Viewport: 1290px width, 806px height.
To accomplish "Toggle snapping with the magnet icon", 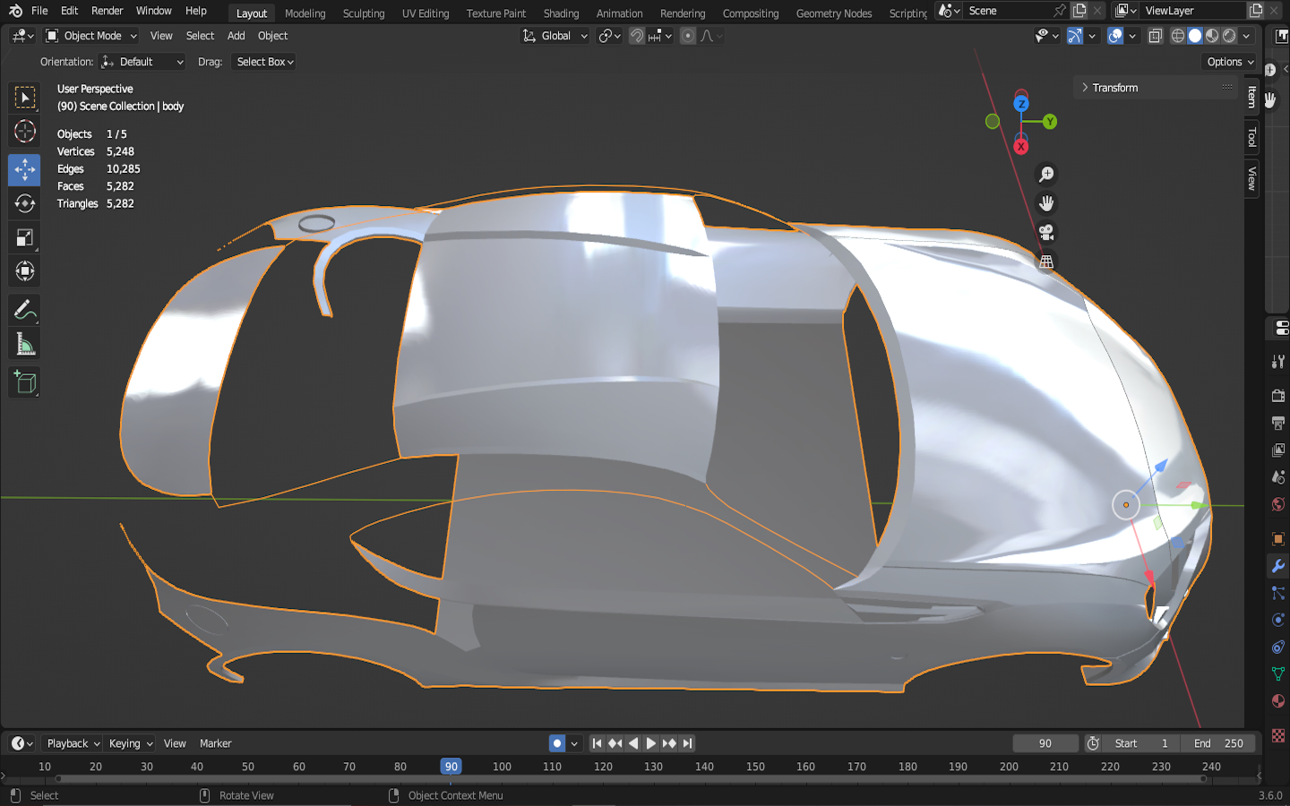I will click(637, 36).
